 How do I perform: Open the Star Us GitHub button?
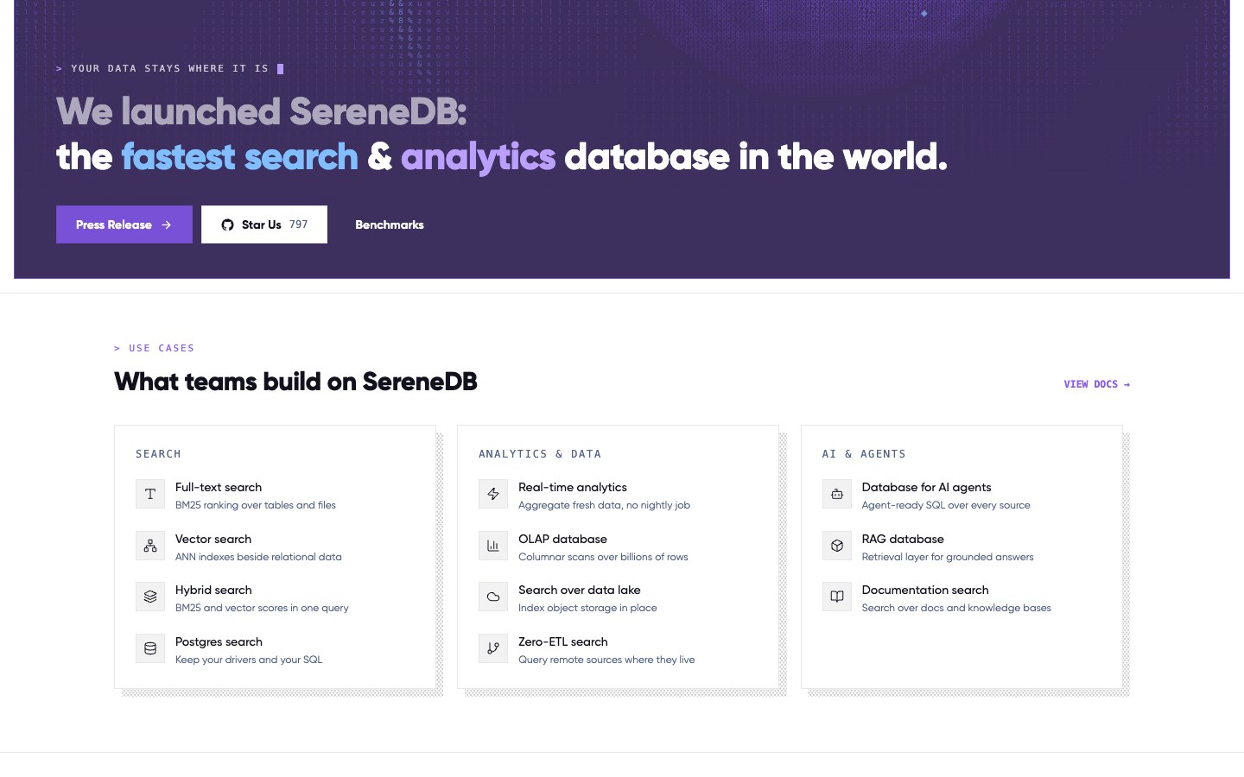click(264, 224)
